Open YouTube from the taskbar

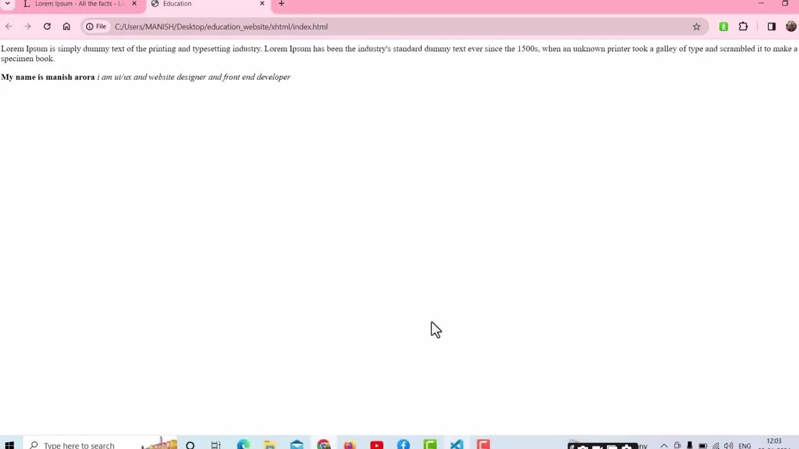(376, 445)
